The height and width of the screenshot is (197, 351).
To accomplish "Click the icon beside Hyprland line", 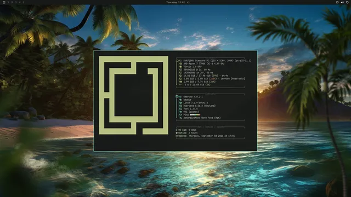I will coord(180,106).
